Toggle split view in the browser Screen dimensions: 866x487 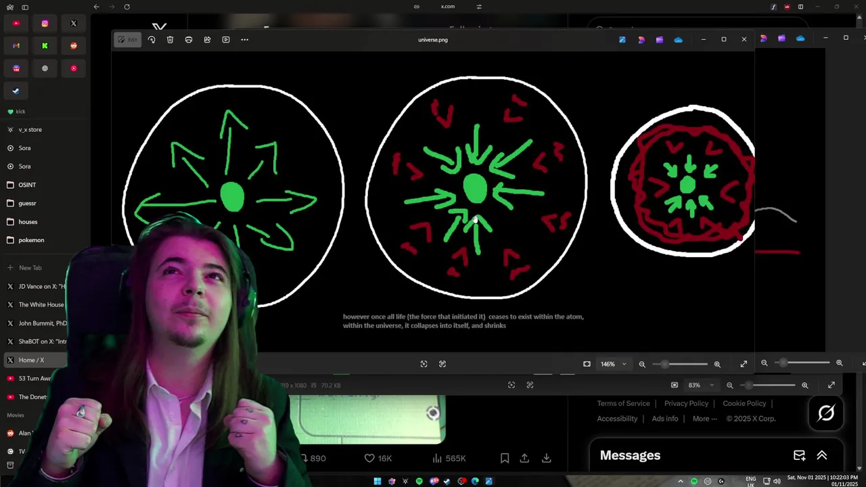tap(800, 7)
